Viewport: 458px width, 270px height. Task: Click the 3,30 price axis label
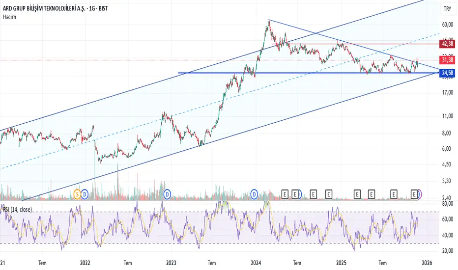point(446,181)
